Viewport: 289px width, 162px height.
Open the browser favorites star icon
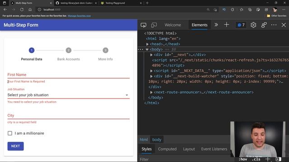coord(242,9)
